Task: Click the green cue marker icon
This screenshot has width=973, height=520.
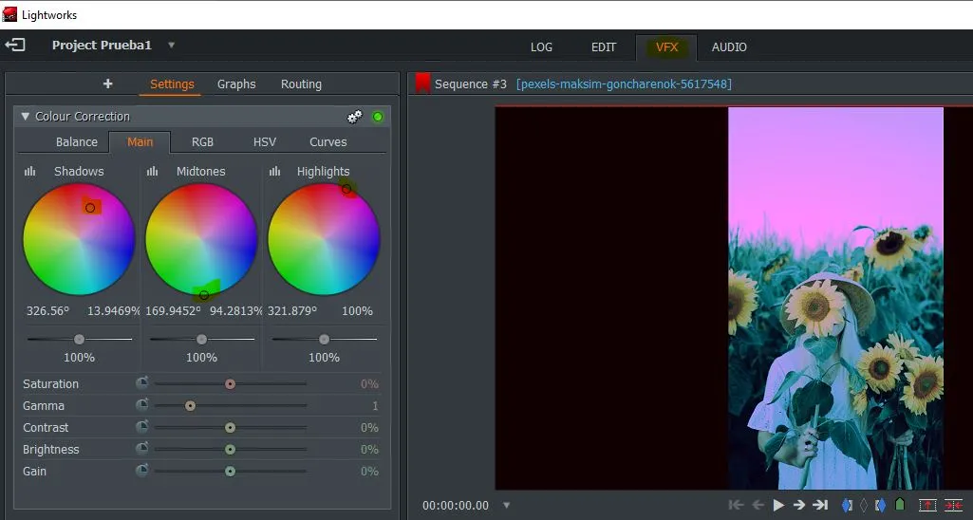Action: (x=901, y=504)
